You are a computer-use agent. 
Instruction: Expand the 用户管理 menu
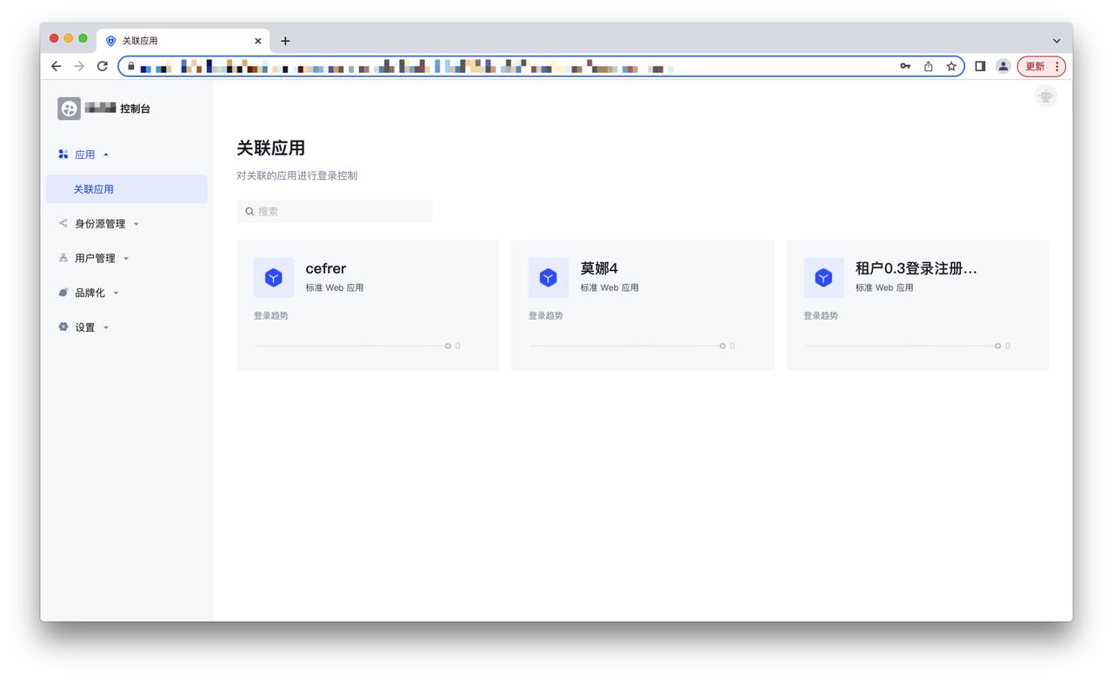[95, 259]
